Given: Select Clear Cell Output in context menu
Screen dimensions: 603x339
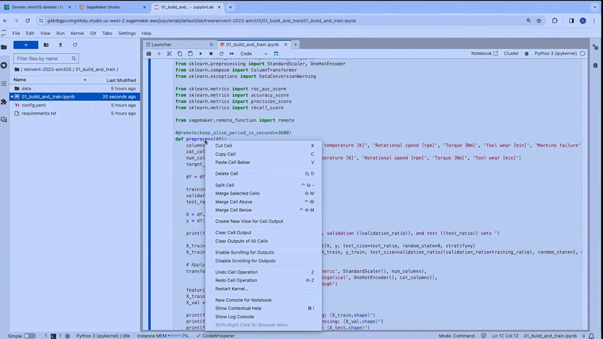Looking at the screenshot, I should coord(264,233).
